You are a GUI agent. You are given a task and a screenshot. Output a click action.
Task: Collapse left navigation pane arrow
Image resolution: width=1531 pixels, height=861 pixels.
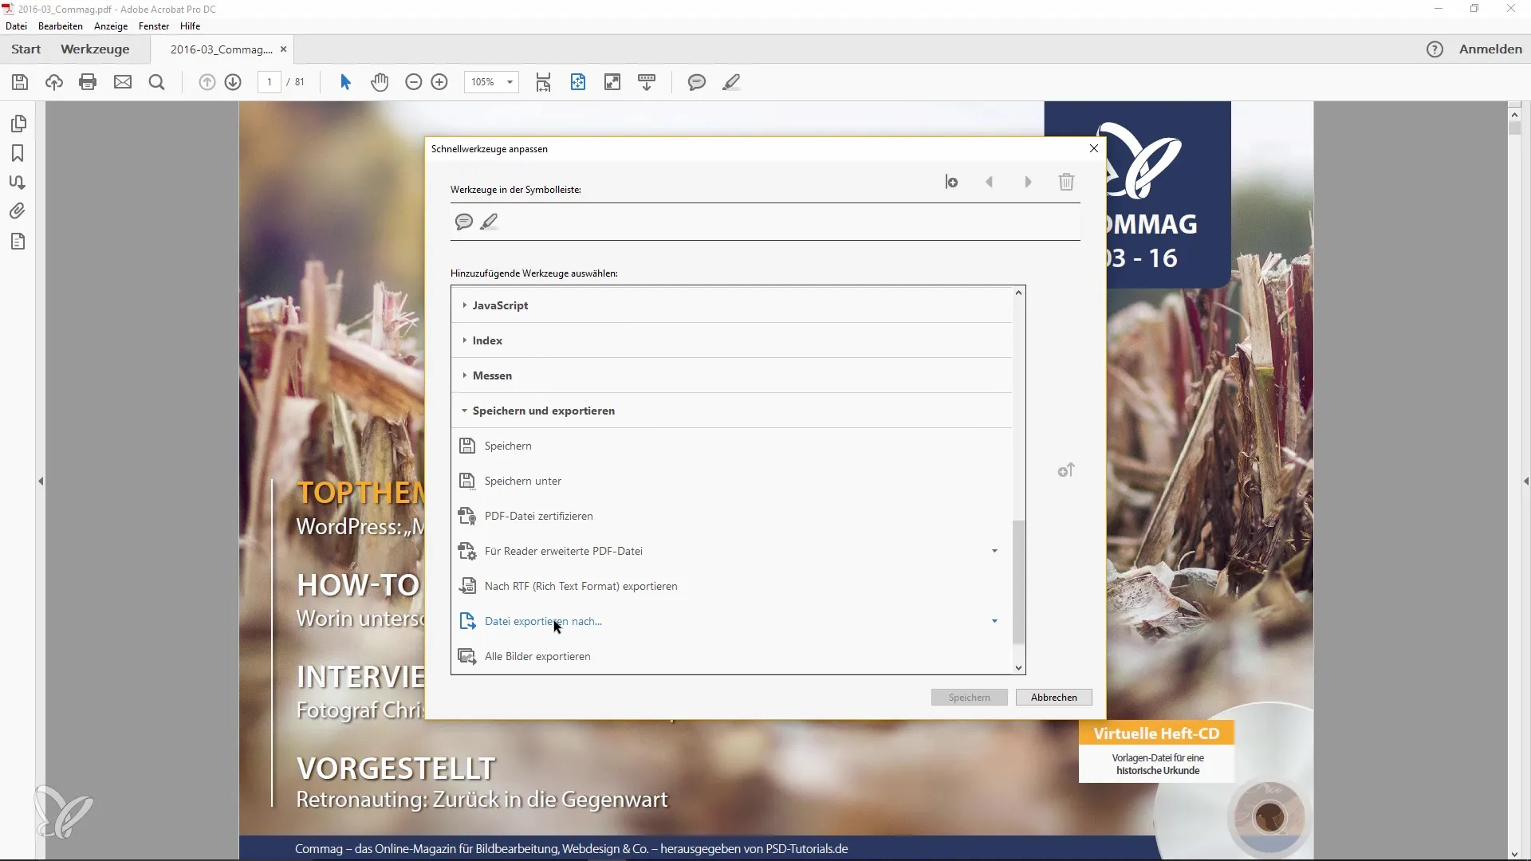(41, 482)
